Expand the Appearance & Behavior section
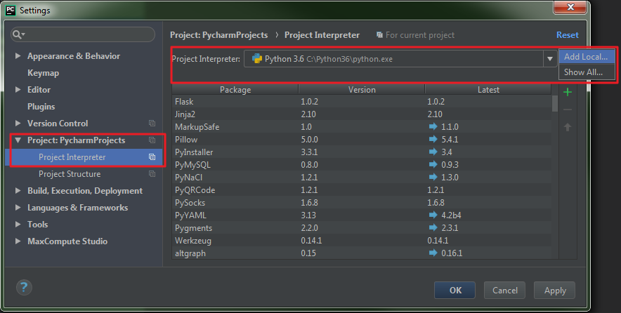 (x=18, y=56)
